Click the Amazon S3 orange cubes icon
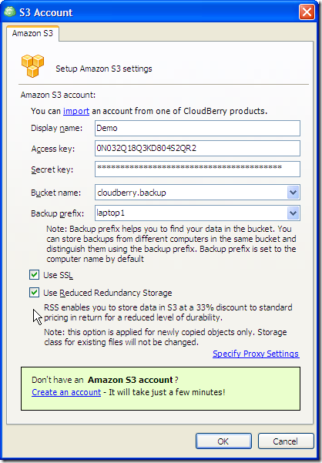 (x=32, y=66)
